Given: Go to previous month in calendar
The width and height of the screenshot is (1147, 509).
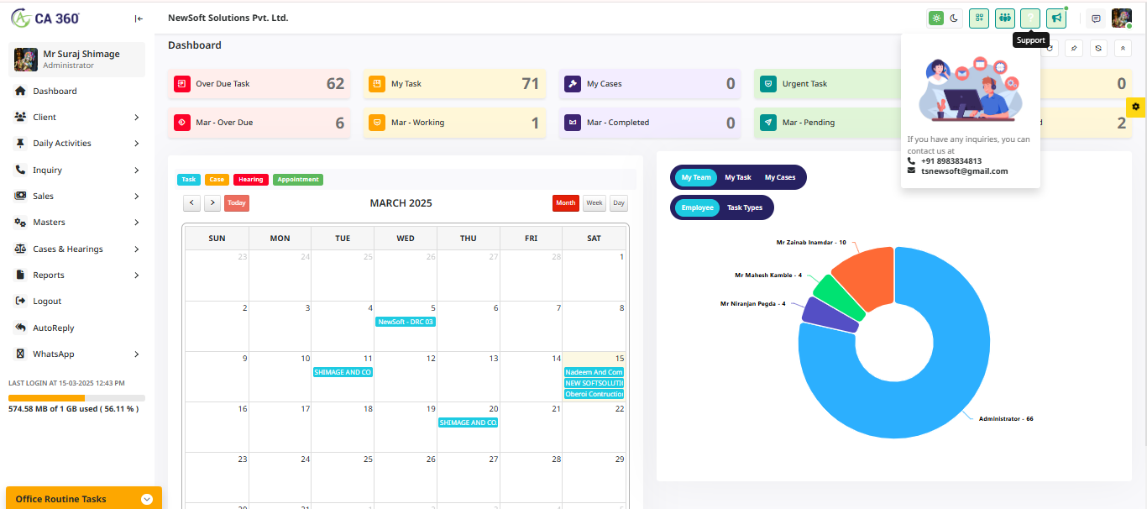Looking at the screenshot, I should tap(191, 202).
